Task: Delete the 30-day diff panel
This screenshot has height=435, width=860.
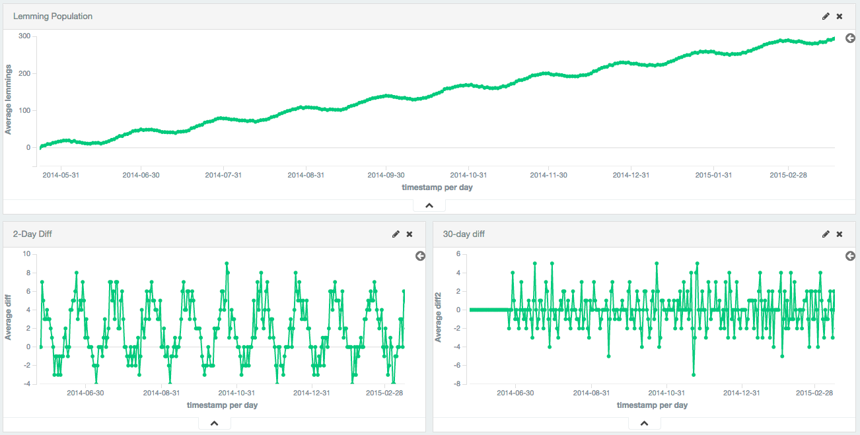Action: click(x=840, y=234)
